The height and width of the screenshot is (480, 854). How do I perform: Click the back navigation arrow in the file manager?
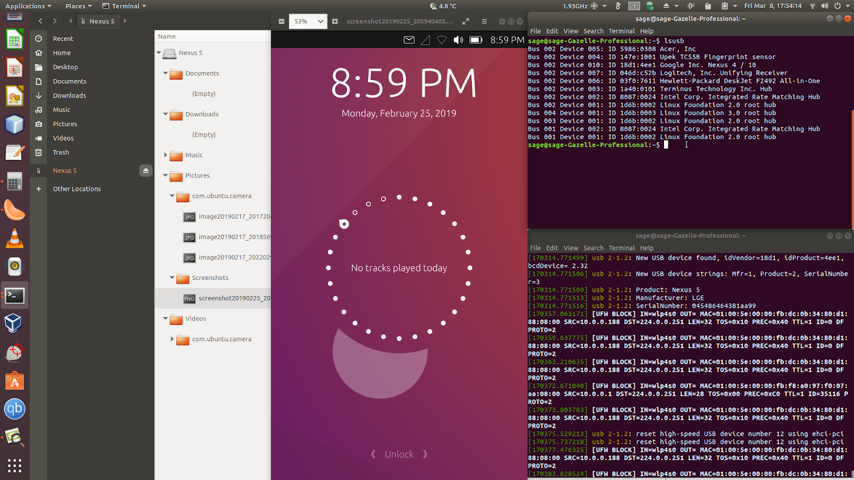click(x=40, y=21)
